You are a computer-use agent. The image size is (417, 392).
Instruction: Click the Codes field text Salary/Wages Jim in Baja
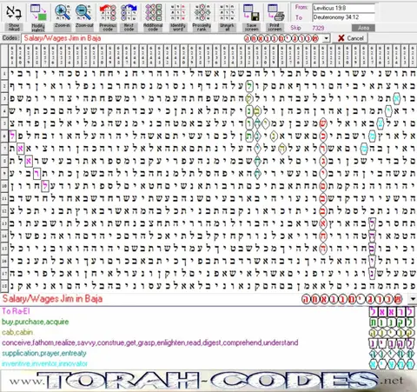pyautogui.click(x=63, y=38)
